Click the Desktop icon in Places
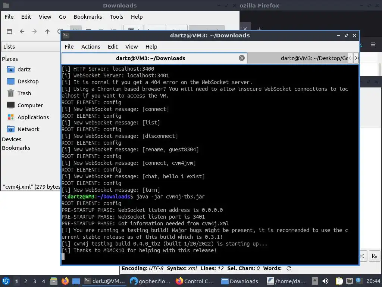The image size is (382, 287). coord(11,81)
